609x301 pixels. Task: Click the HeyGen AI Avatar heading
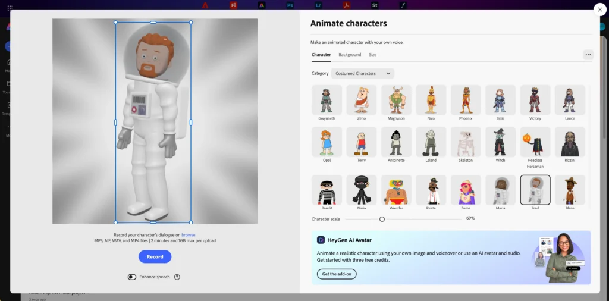click(x=350, y=240)
